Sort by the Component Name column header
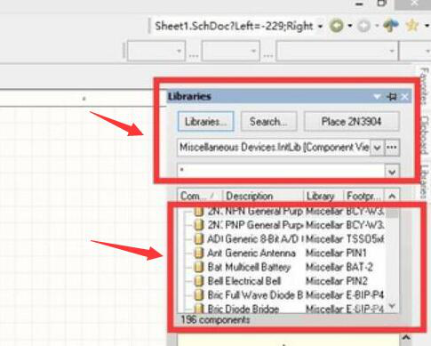This screenshot has width=431, height=346. coord(199,197)
